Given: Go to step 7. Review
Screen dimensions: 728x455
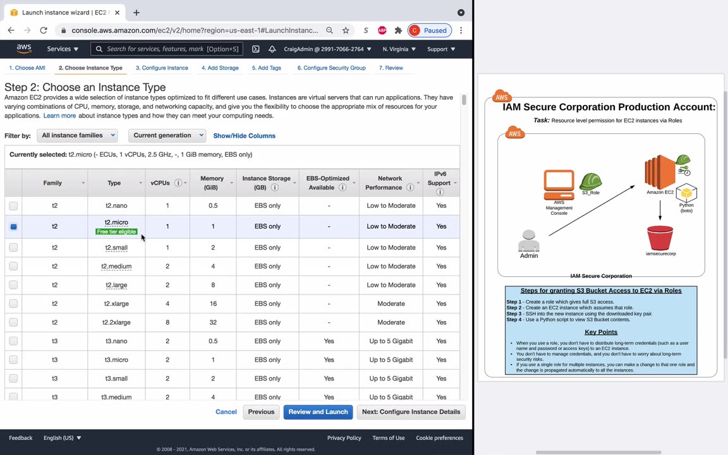Looking at the screenshot, I should pyautogui.click(x=391, y=68).
